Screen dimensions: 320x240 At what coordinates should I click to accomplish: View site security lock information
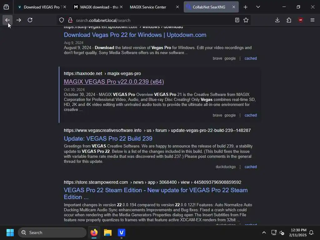70,20
